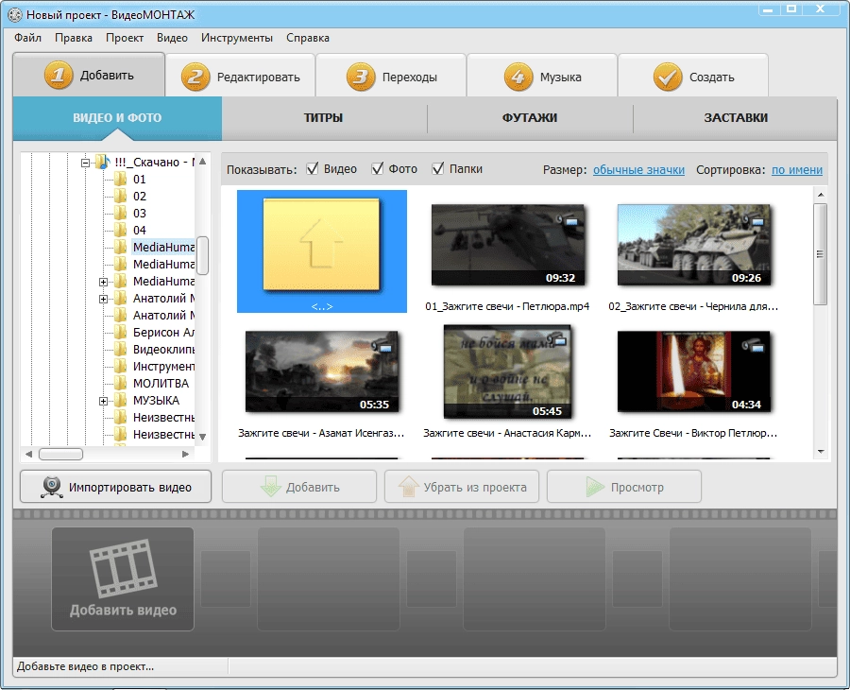
Task: Select the highlighted MediaHuman tree folder
Action: [162, 248]
